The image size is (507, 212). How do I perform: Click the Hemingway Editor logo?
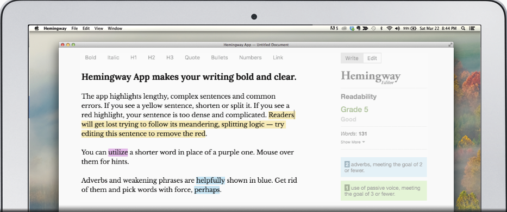tap(371, 77)
